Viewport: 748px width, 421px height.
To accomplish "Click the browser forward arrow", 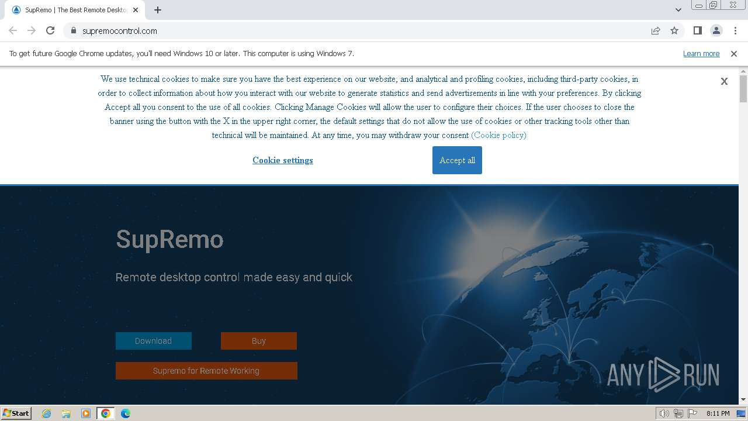I will (32, 31).
